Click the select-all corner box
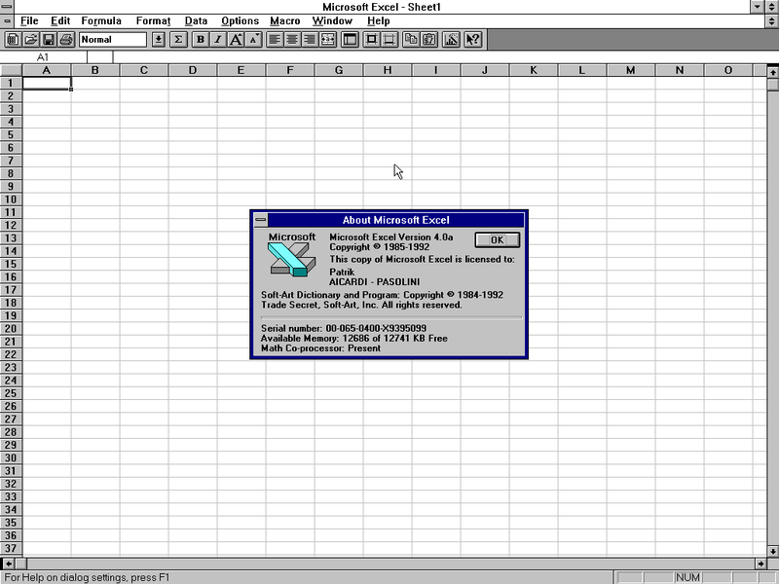Image resolution: width=779 pixels, height=584 pixels. click(11, 70)
